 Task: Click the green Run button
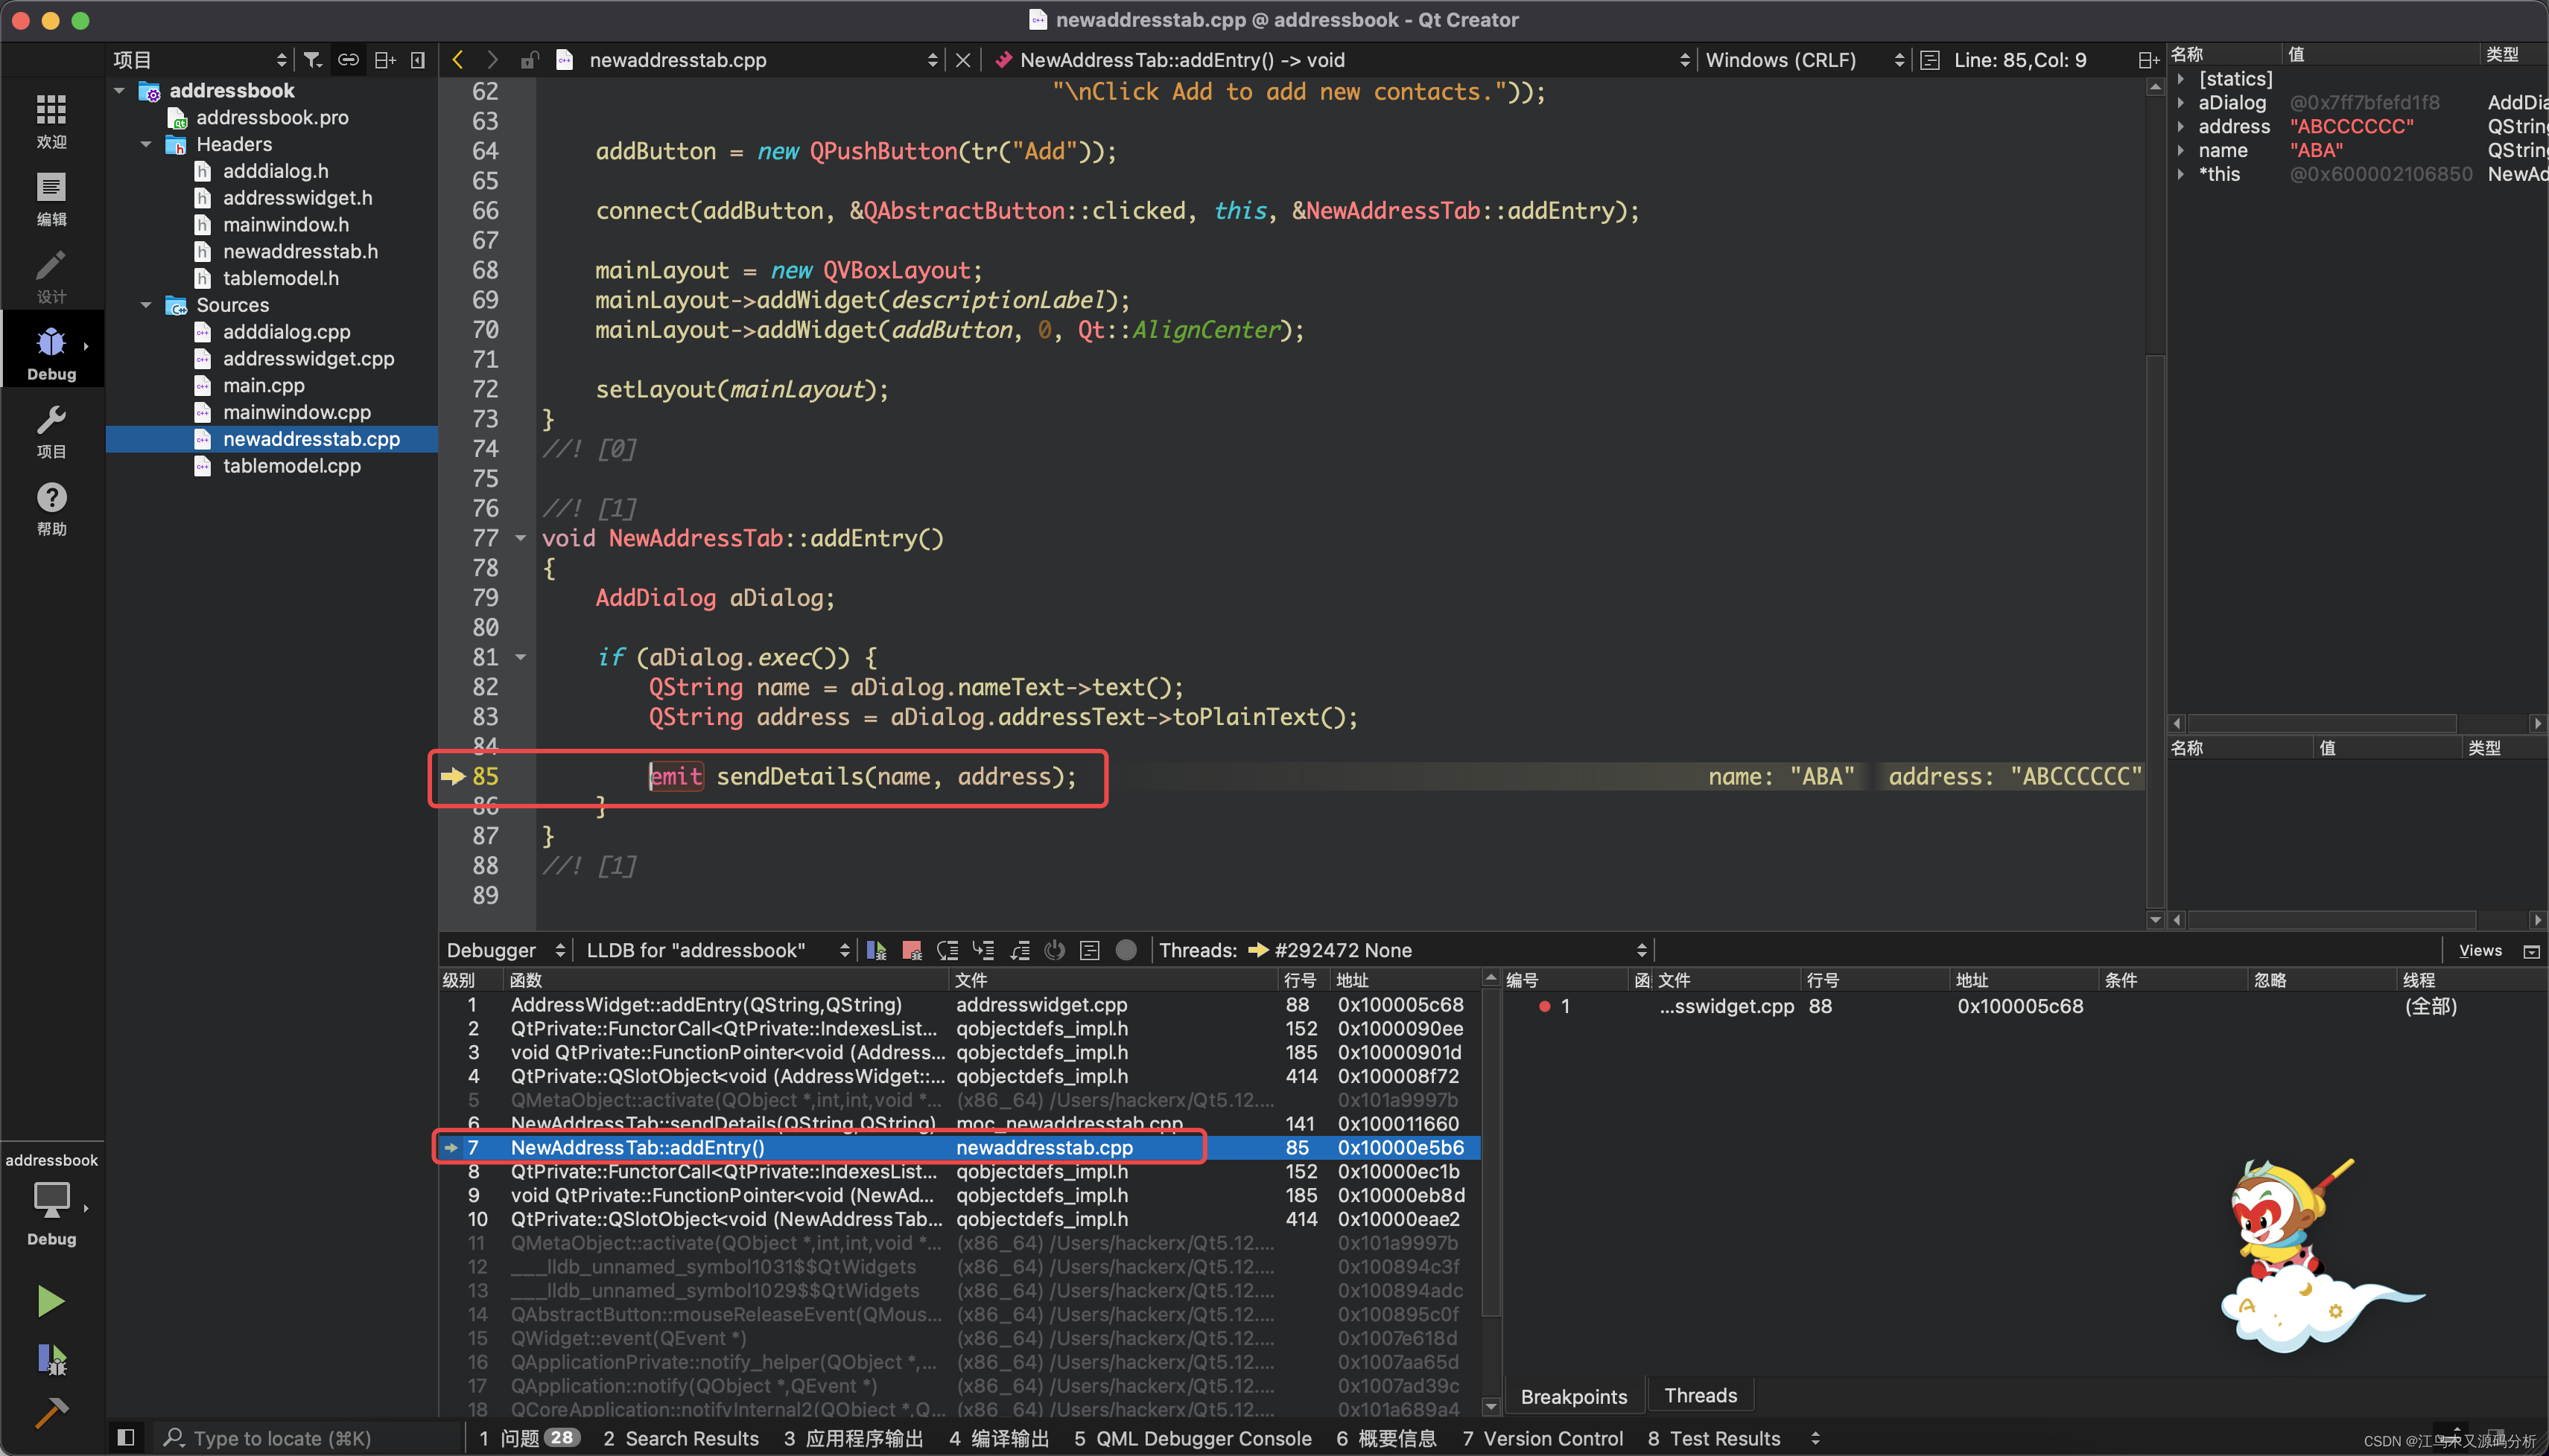(50, 1300)
